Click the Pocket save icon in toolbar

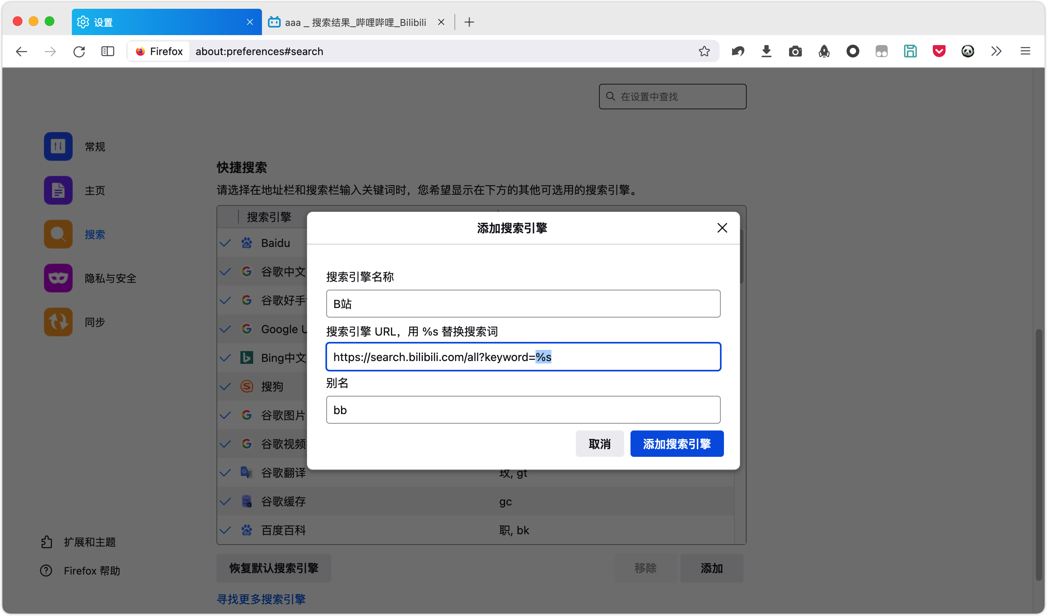[938, 51]
